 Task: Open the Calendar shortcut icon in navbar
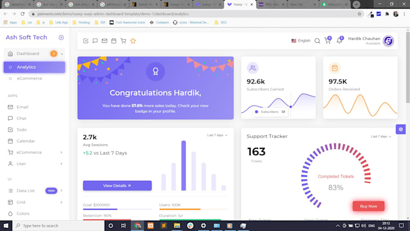point(114,41)
